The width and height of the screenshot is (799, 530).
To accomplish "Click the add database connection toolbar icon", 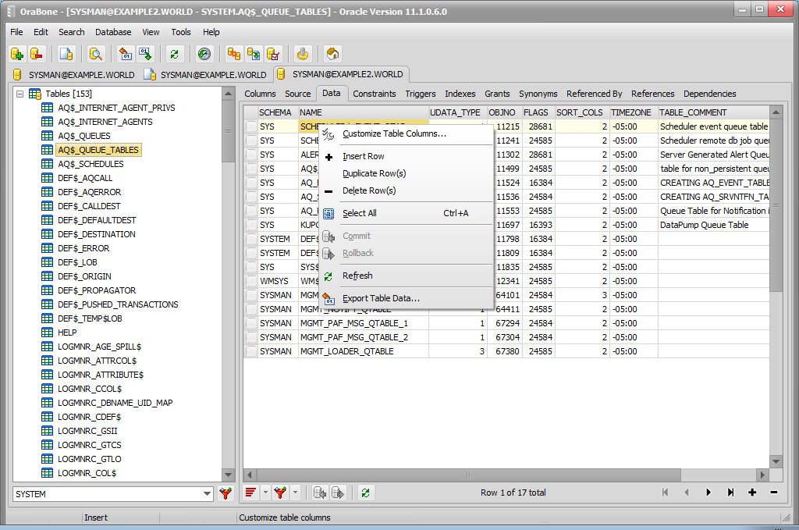I will click(x=17, y=54).
